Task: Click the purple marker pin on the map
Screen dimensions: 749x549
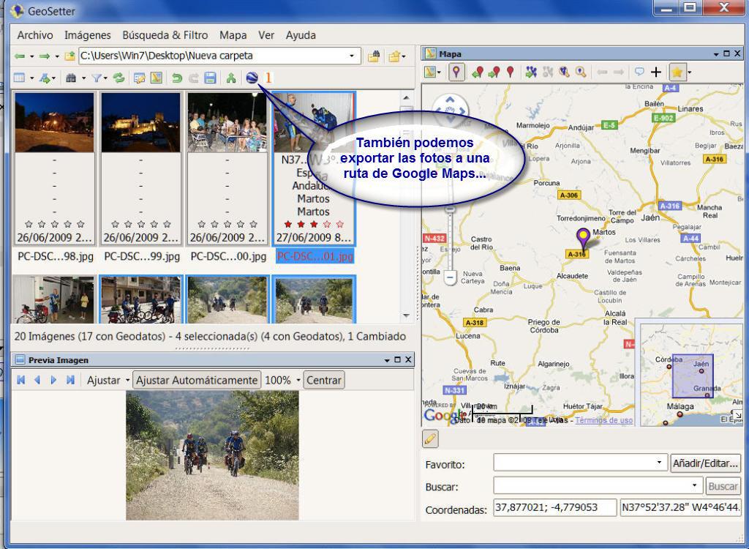Action: [x=583, y=238]
